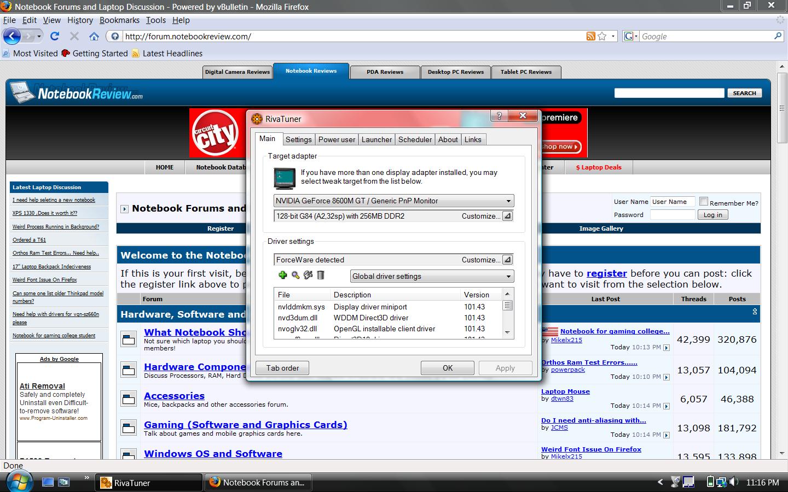Open the Scheduler tab

[x=415, y=139]
